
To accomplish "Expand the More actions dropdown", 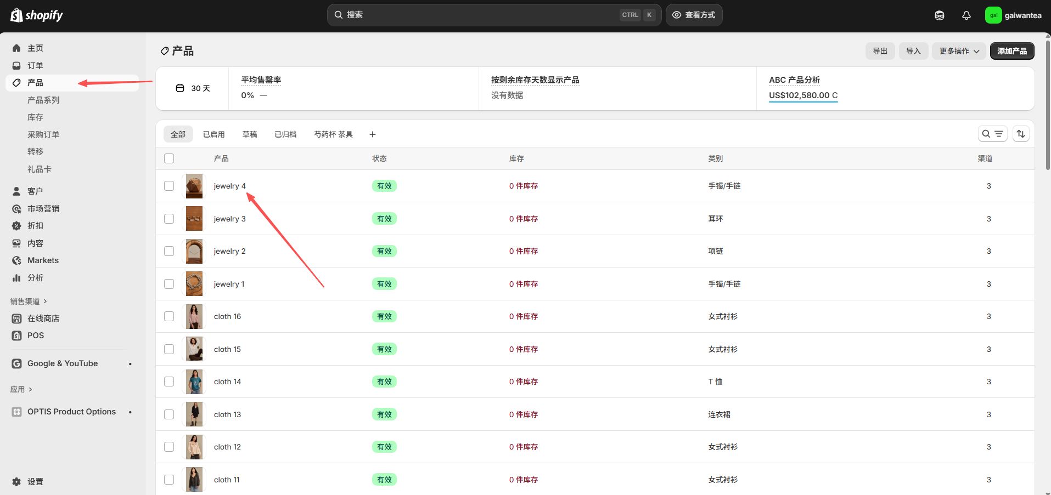I will (x=959, y=51).
